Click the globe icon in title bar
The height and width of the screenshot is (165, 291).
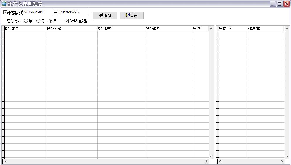[x=4, y=4]
